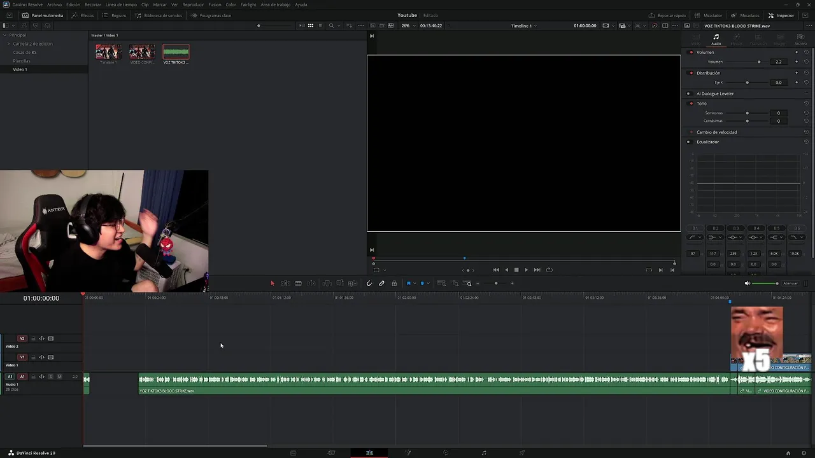Open the Mezclador panel

pyautogui.click(x=708, y=15)
